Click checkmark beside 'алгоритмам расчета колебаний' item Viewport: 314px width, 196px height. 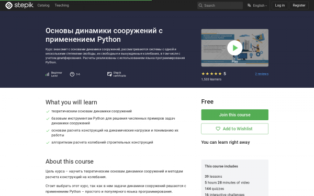coord(48,143)
